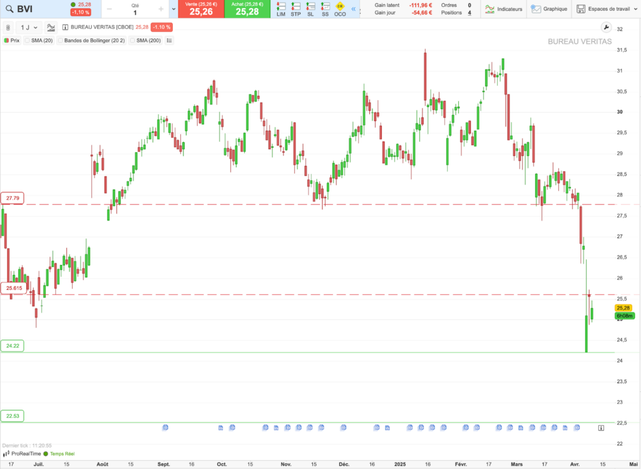Toggle the Prix price series chip
Image resolution: width=641 pixels, height=469 pixels.
12,41
